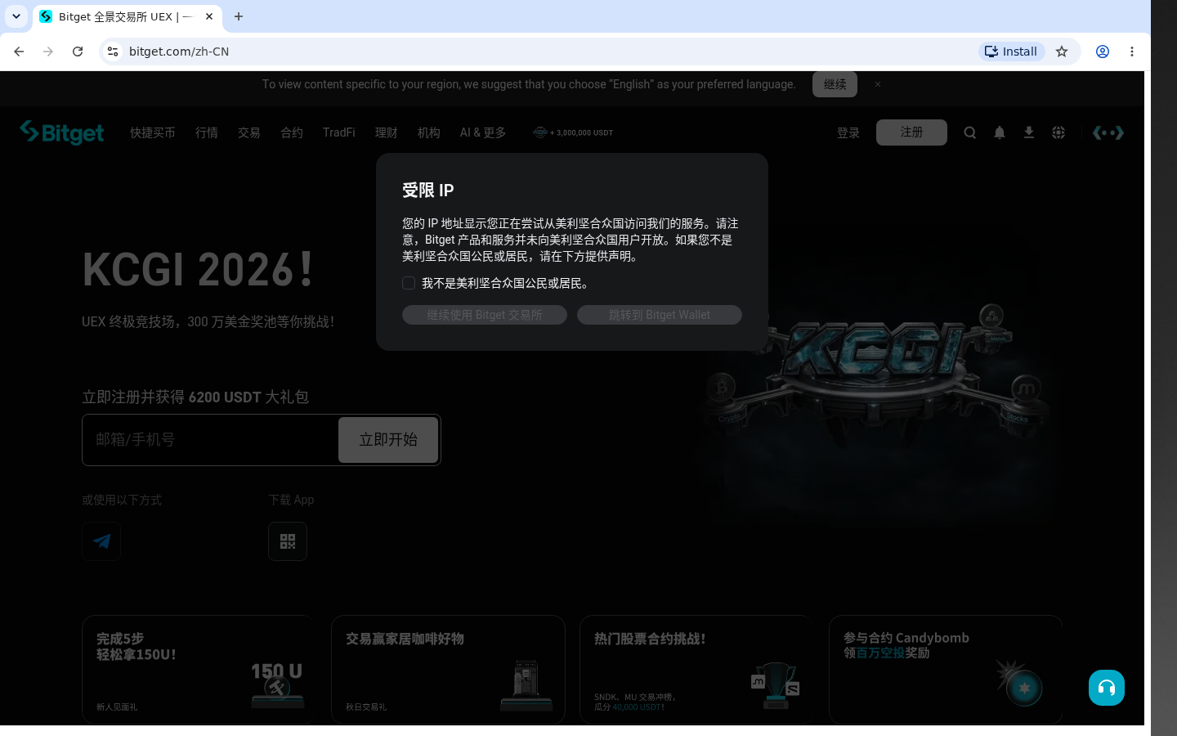Viewport: 1177px width, 736px height.
Task: Open the Chrome three-dot menu
Action: point(1132,52)
